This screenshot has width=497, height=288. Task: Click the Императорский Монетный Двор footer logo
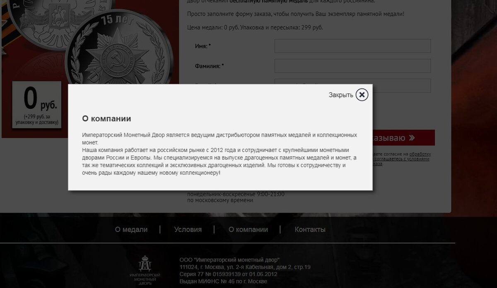[145, 270]
